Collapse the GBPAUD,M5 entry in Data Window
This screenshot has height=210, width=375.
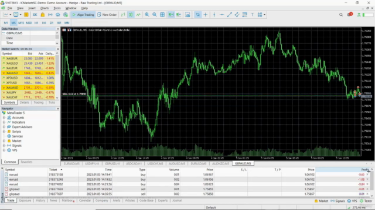click(x=4, y=33)
